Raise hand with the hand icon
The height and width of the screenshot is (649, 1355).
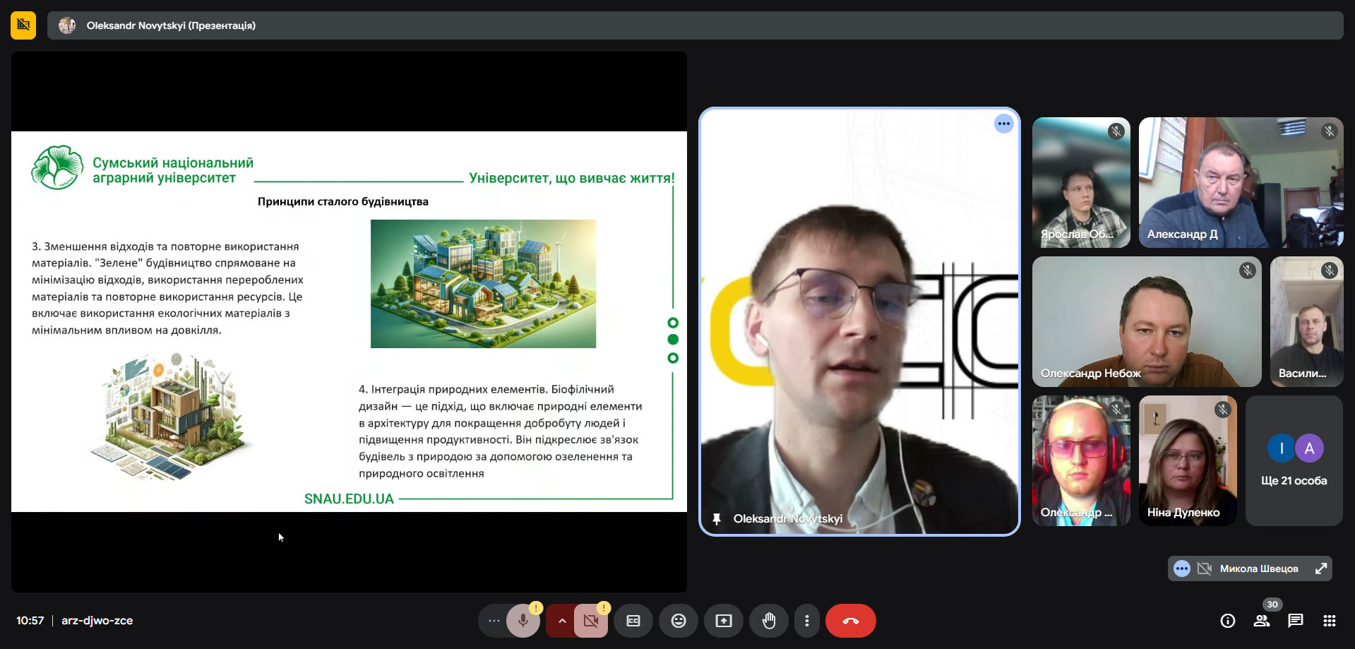click(x=769, y=621)
